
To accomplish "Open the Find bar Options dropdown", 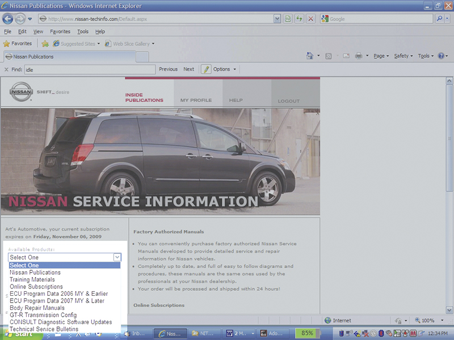I will pos(225,69).
